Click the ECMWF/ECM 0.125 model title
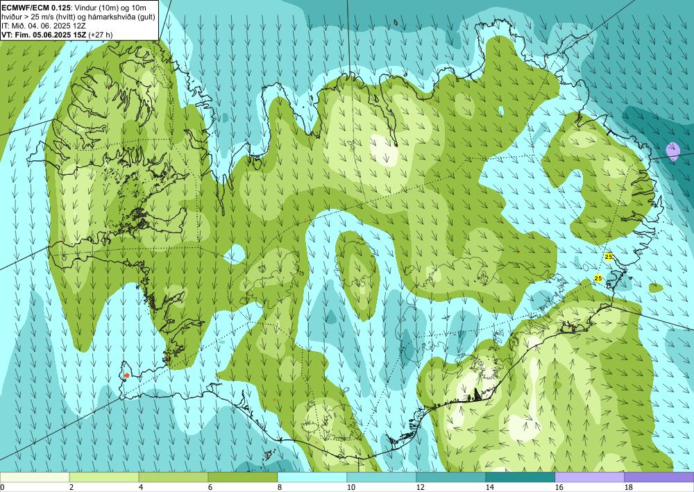Screen dimensions: 694x492 click(35, 8)
